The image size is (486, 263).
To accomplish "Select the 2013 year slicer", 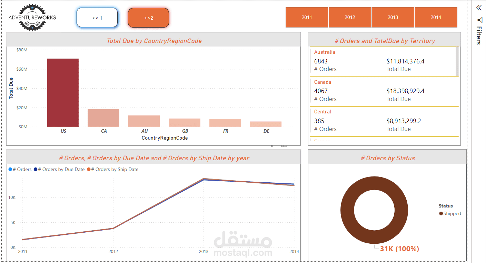I will click(393, 17).
